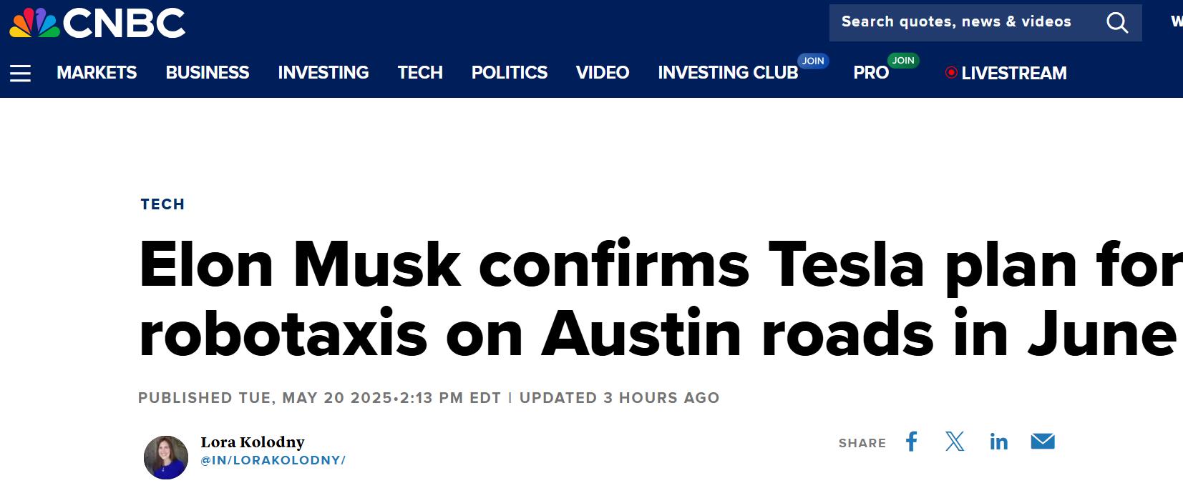Screen dimensions: 1183x493
Task: Open the Business section
Action: point(208,73)
